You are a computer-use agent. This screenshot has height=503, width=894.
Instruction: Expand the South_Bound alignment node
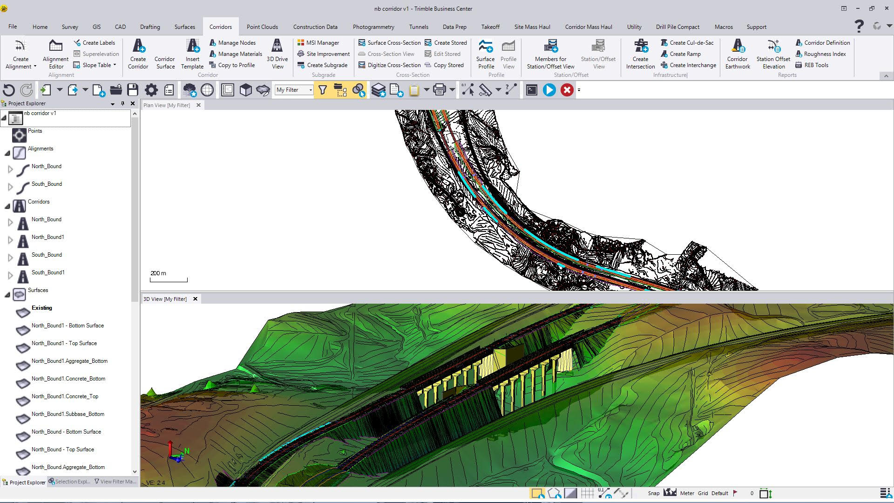coord(10,187)
